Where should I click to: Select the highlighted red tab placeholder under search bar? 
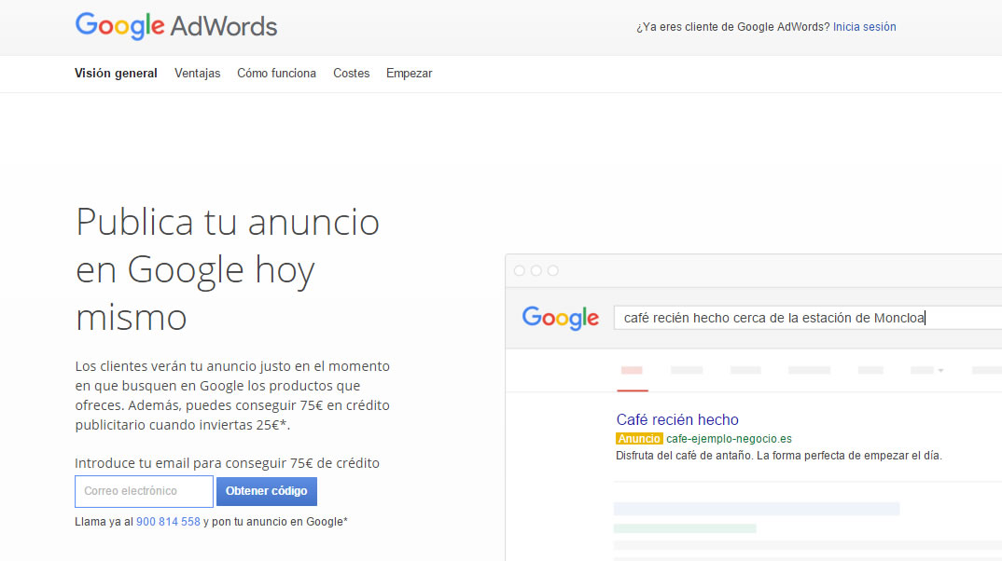[633, 369]
